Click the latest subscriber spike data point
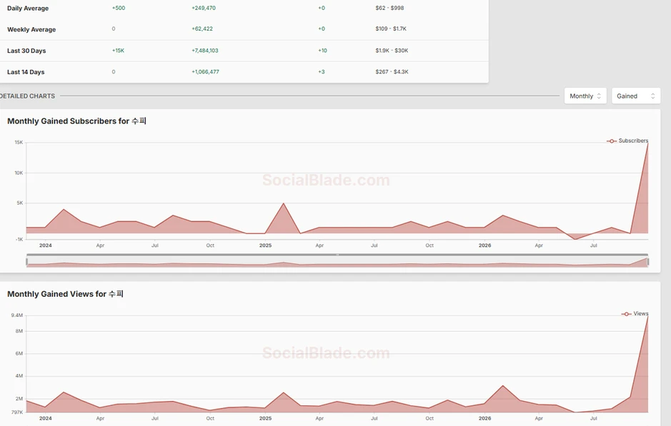 coord(648,143)
